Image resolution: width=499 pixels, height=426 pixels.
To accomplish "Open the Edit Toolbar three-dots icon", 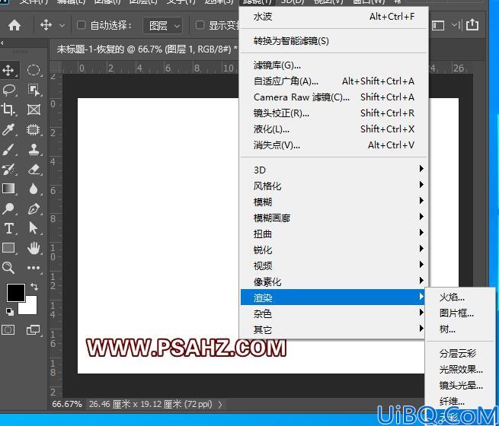I will point(34,268).
